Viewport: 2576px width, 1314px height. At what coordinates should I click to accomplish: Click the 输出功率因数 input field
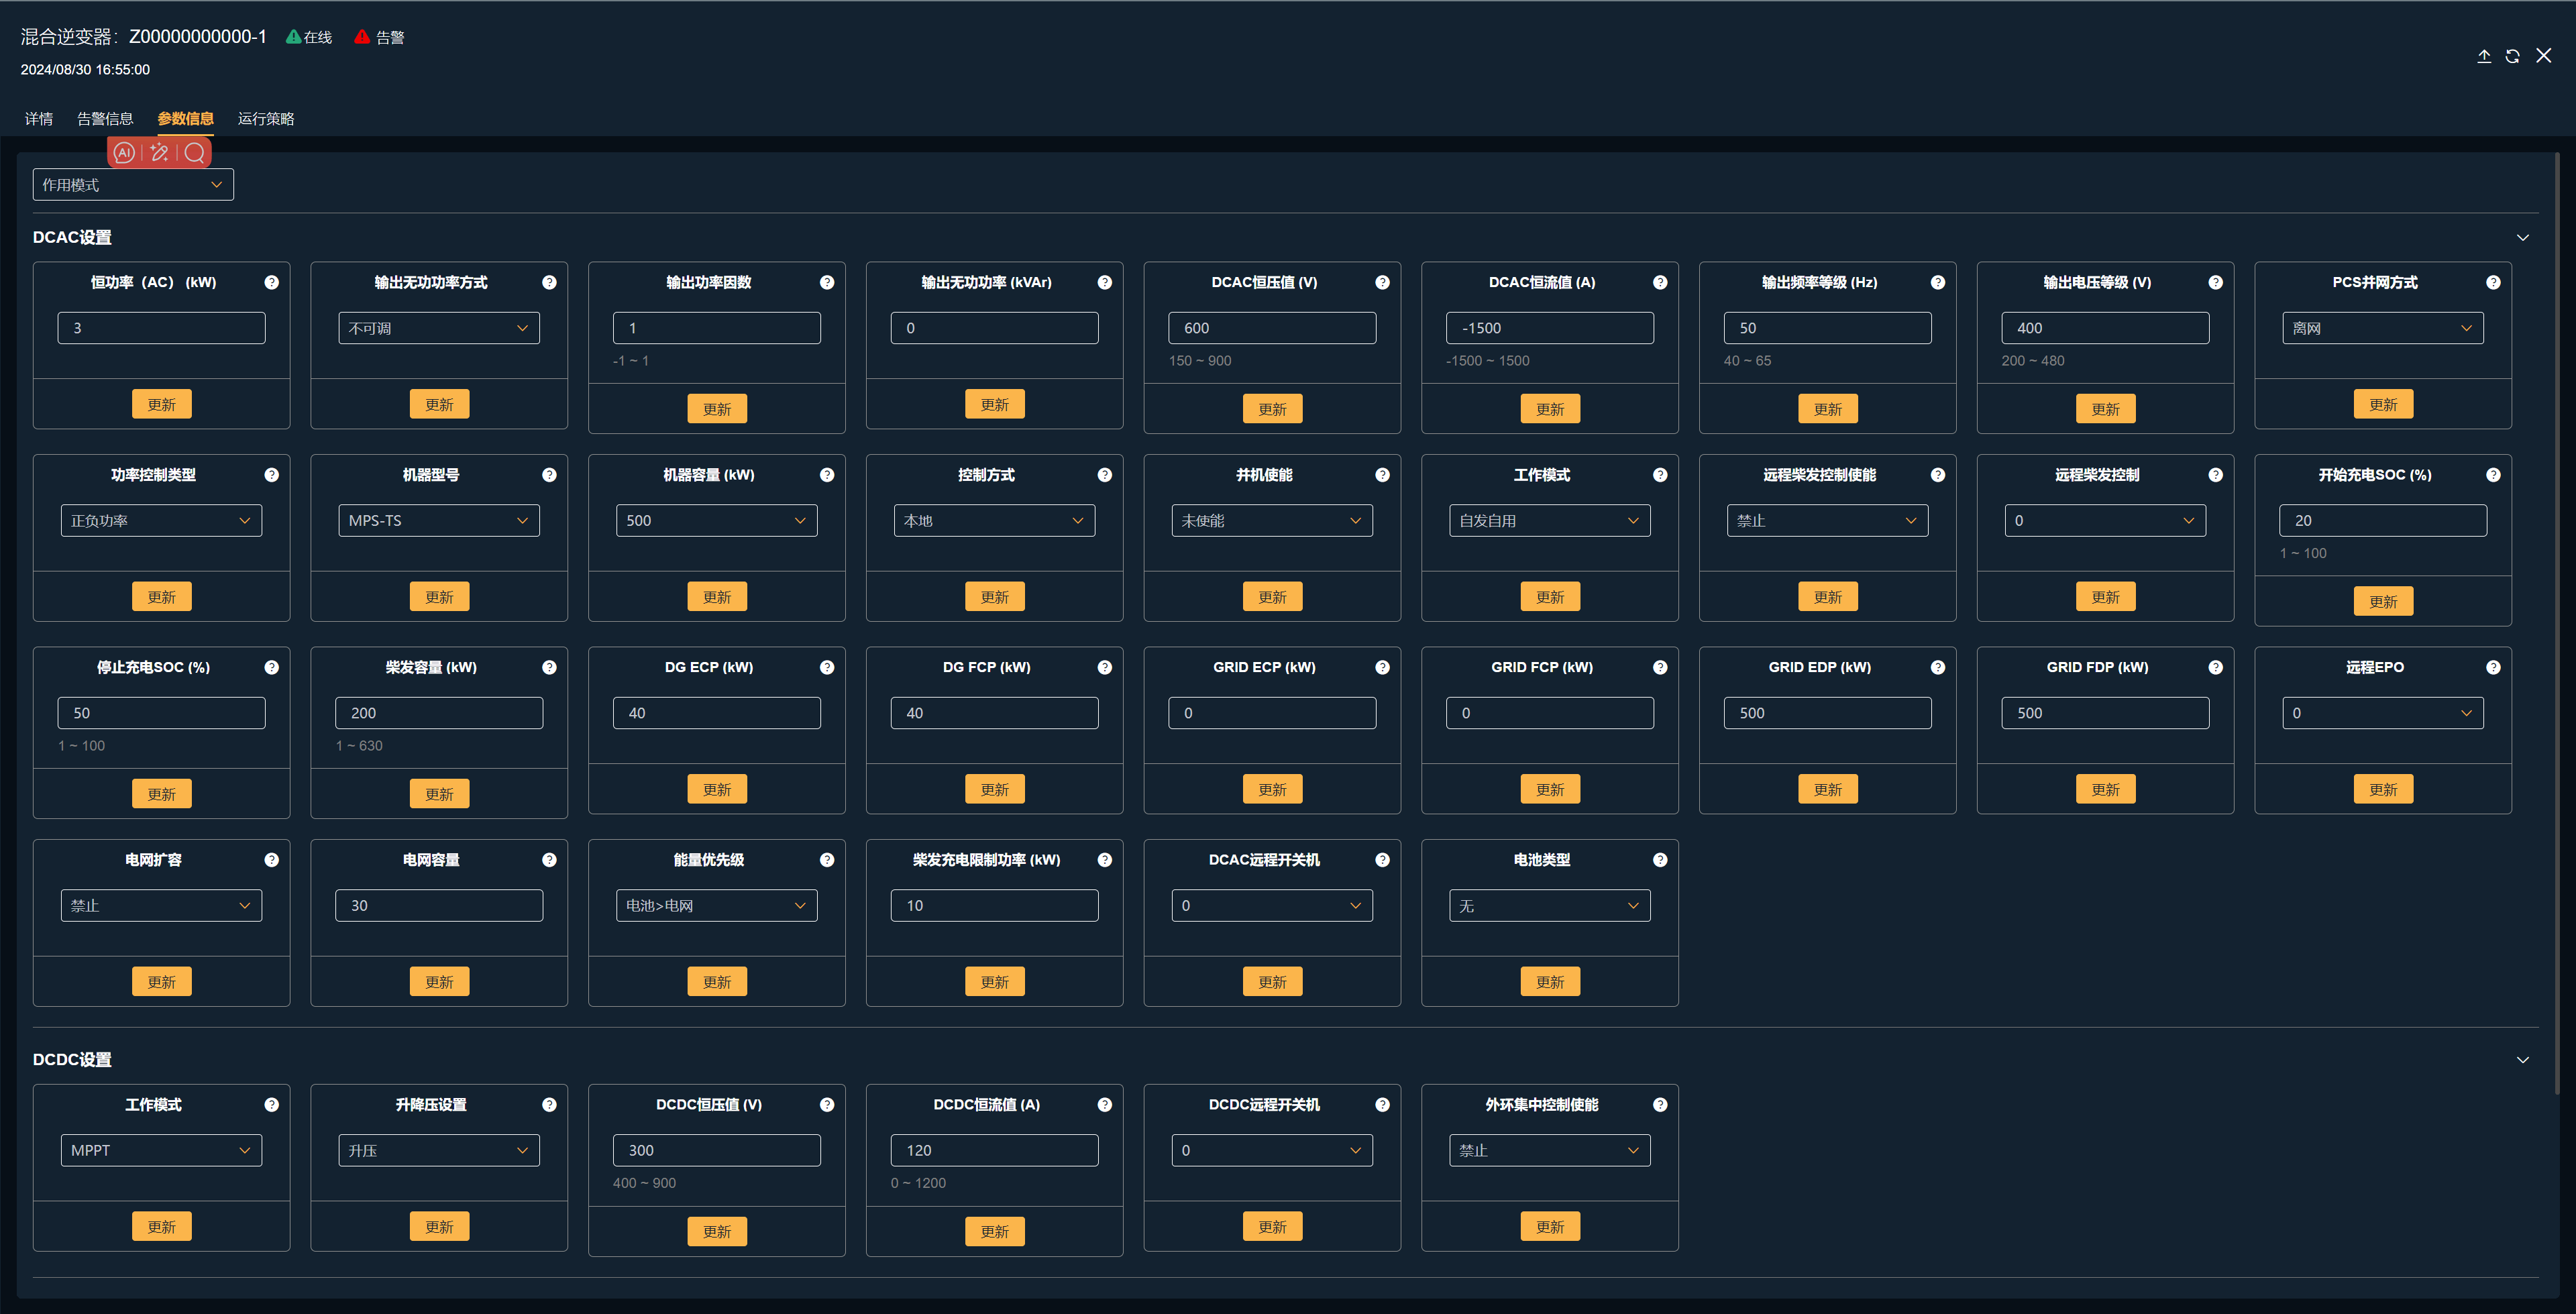717,328
